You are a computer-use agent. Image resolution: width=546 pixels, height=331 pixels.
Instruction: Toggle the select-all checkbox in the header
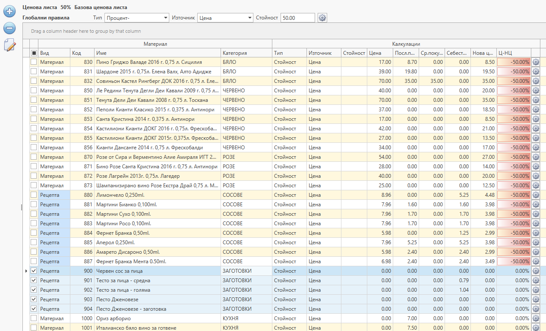click(x=34, y=53)
